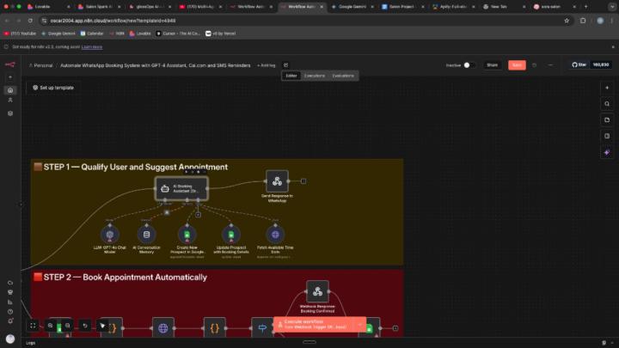This screenshot has width=619, height=348.
Task: Open the three-dot workflow options menu
Action: 550,64
